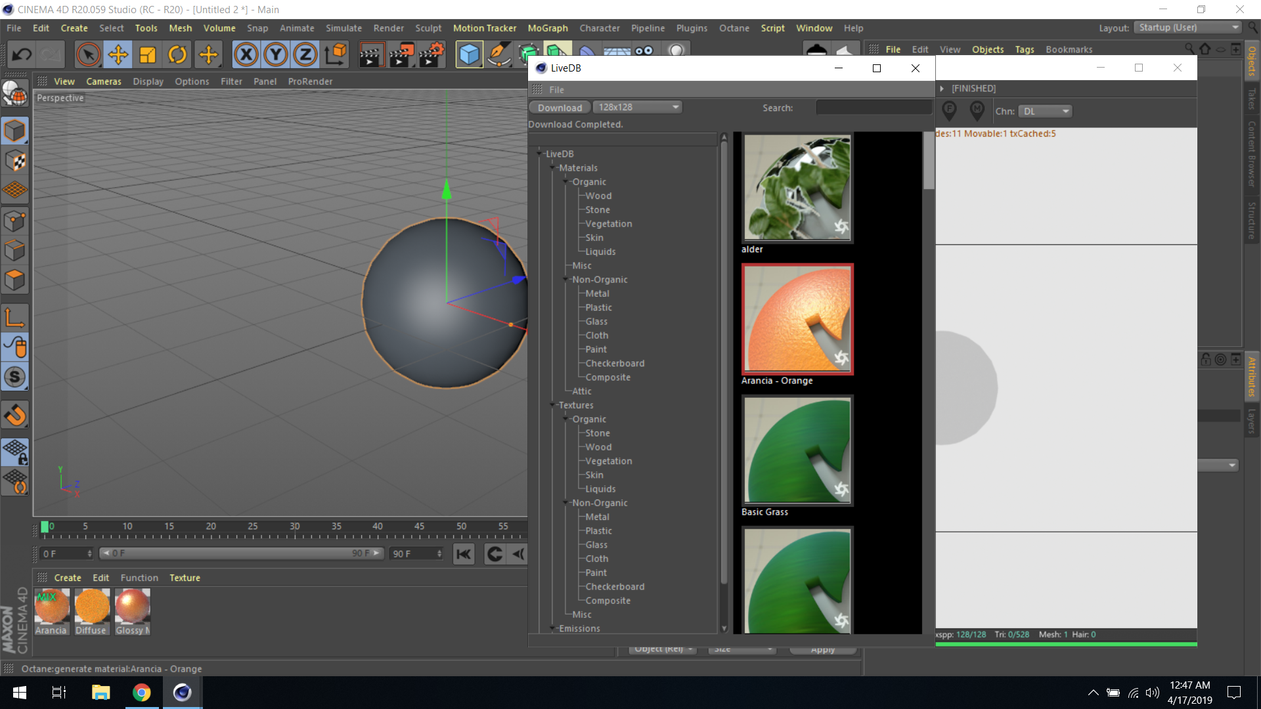Enable the Snap magnet tool
The image size is (1261, 709).
coord(14,415)
